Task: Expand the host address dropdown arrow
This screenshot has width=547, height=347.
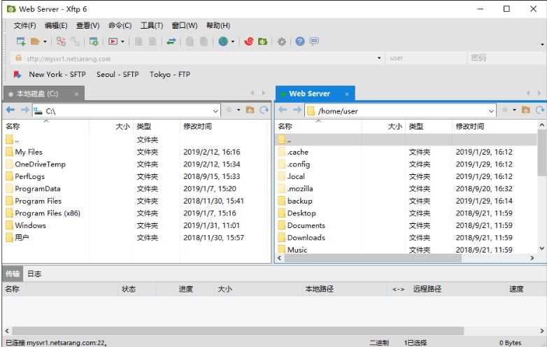Action: click(x=379, y=58)
